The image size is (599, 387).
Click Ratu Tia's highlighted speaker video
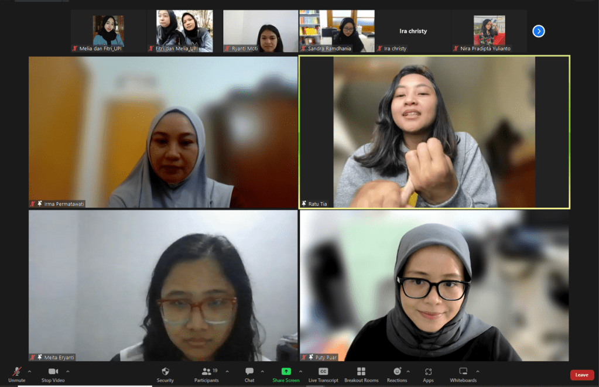[434, 132]
